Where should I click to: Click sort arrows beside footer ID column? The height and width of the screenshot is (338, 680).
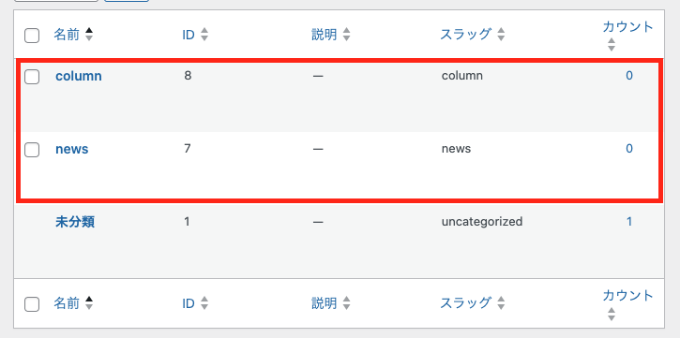point(204,303)
